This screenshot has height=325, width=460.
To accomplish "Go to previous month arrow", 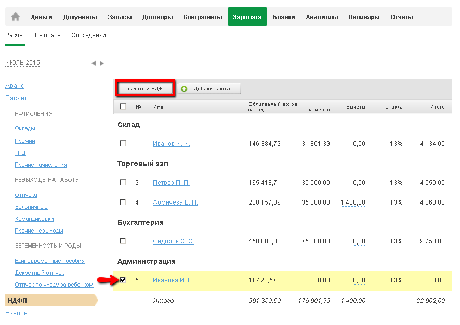I will click(x=94, y=63).
